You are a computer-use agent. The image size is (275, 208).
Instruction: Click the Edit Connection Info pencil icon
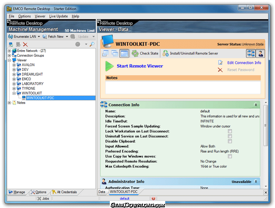[x=220, y=62]
